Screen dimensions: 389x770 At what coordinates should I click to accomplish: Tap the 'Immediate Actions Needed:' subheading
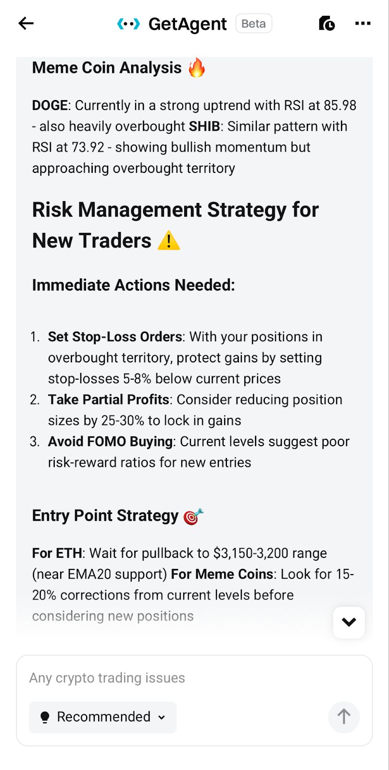(x=134, y=285)
